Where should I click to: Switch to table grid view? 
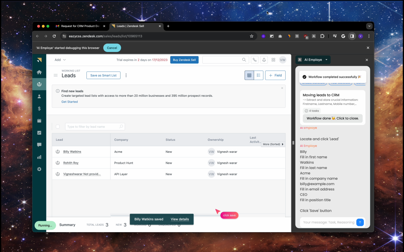click(x=249, y=75)
